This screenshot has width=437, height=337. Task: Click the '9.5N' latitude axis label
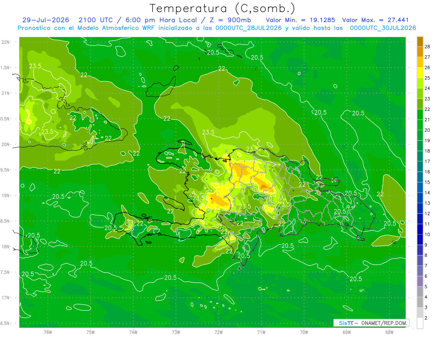(5, 170)
